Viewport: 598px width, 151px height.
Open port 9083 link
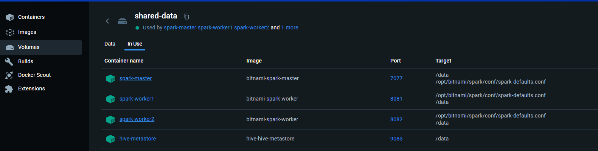pyautogui.click(x=396, y=139)
